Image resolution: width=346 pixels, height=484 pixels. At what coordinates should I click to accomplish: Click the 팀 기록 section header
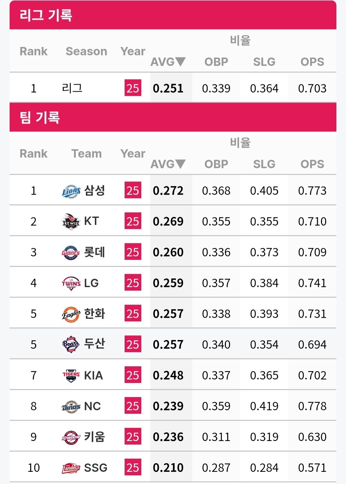point(40,117)
